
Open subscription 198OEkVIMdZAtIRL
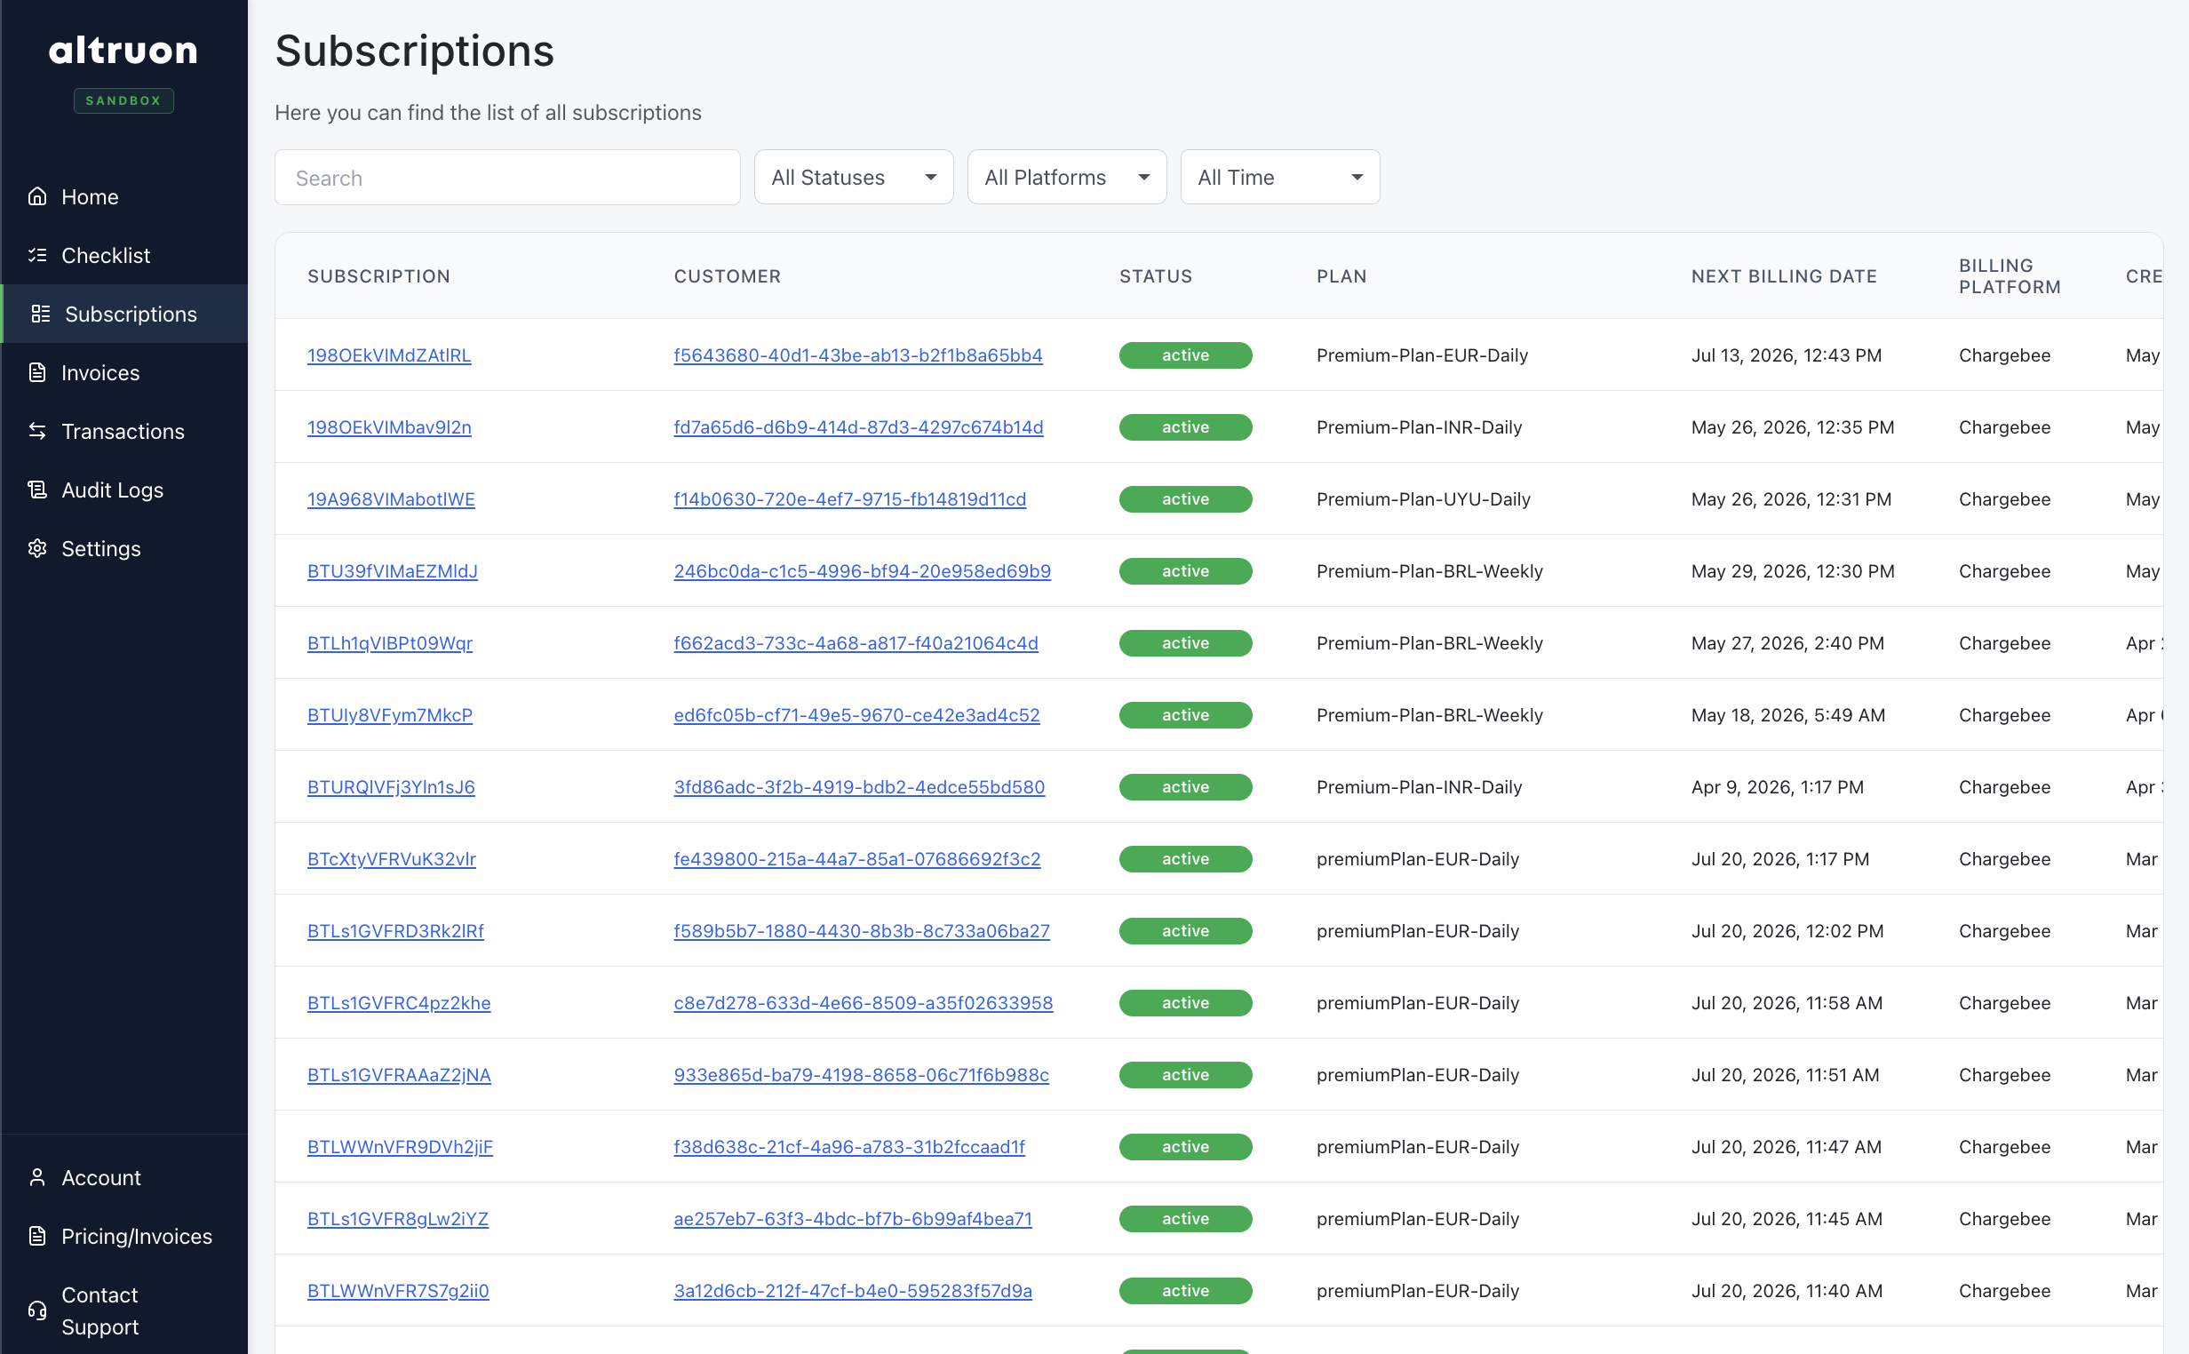pyautogui.click(x=388, y=355)
